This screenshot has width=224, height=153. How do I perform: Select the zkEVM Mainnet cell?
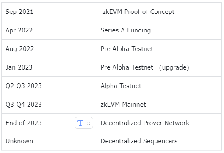coord(159,105)
